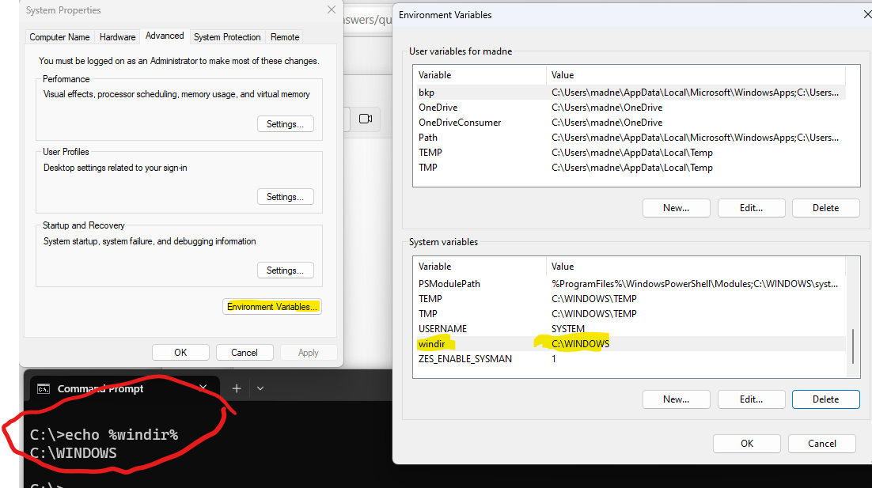Switch to the Remote tab
872x488 pixels.
point(284,36)
